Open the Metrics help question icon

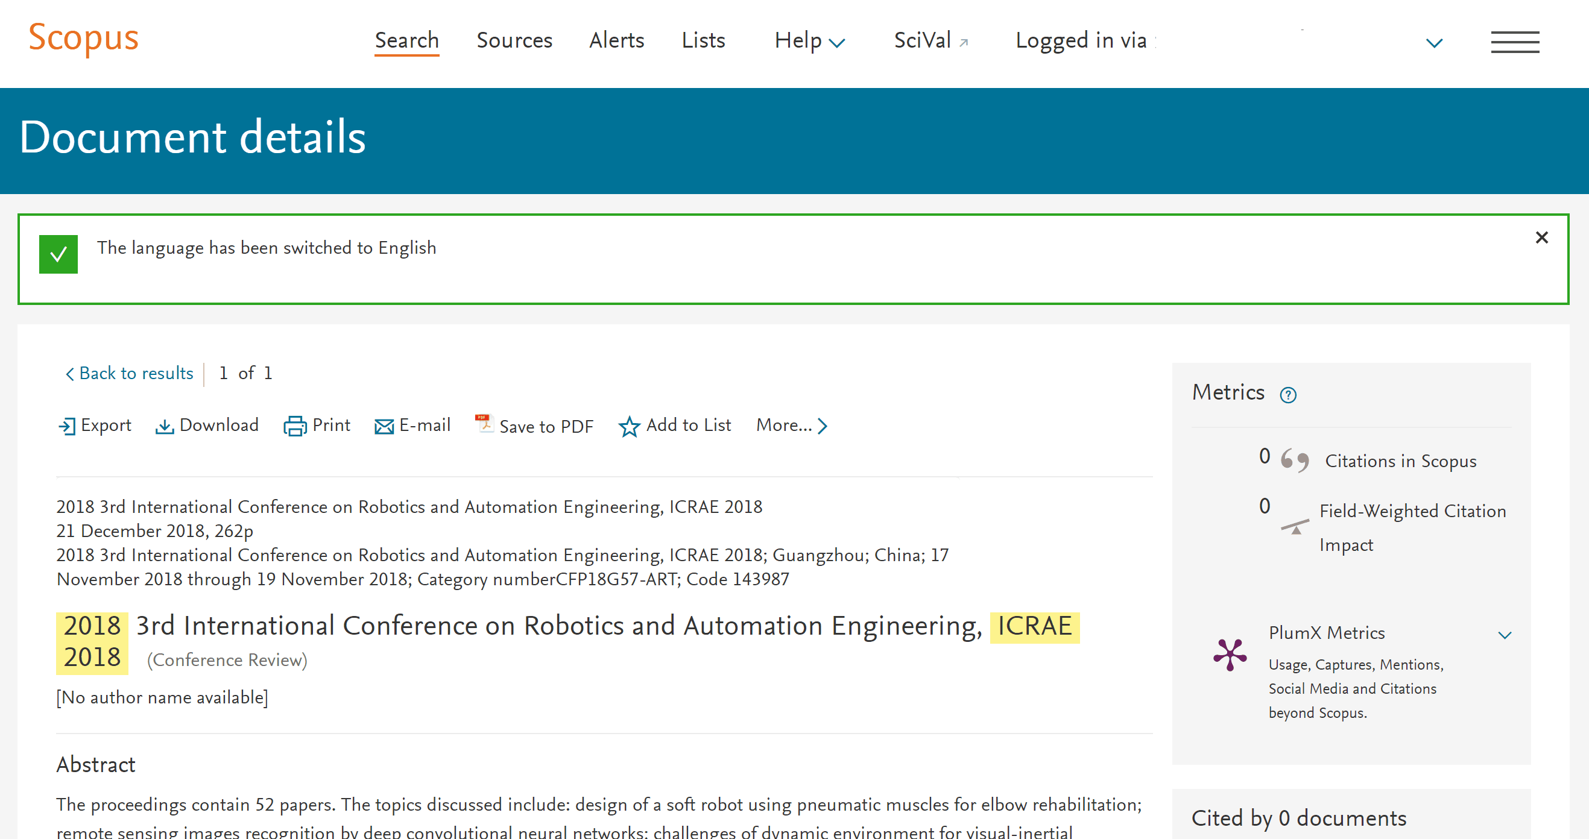coord(1288,395)
